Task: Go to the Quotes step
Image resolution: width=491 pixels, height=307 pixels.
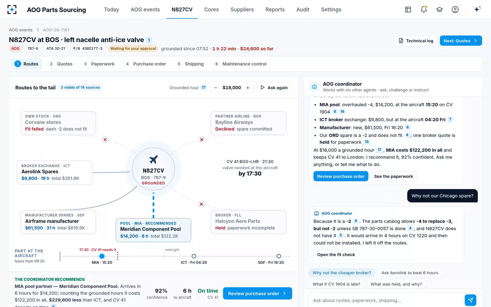Action: [x=61, y=64]
